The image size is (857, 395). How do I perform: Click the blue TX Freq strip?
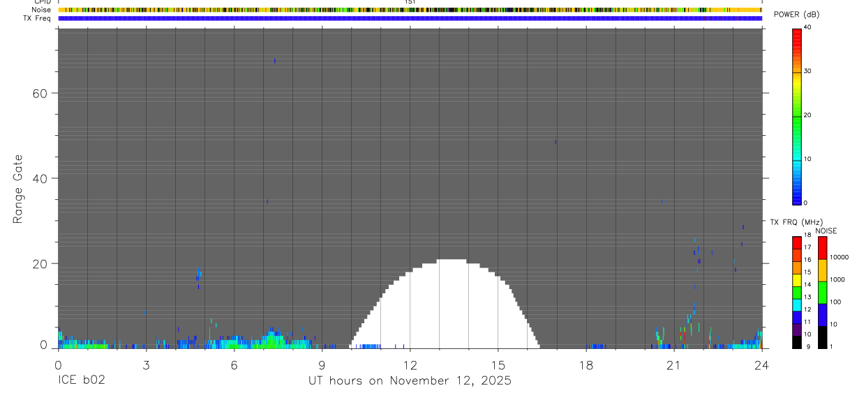coord(410,18)
